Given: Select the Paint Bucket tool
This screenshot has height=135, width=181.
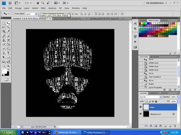Looking at the screenshot, I should [x=8, y=44].
